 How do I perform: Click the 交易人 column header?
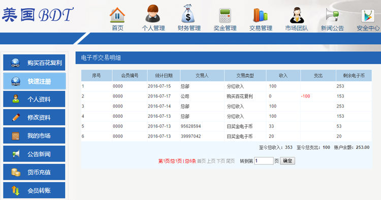[x=202, y=76]
